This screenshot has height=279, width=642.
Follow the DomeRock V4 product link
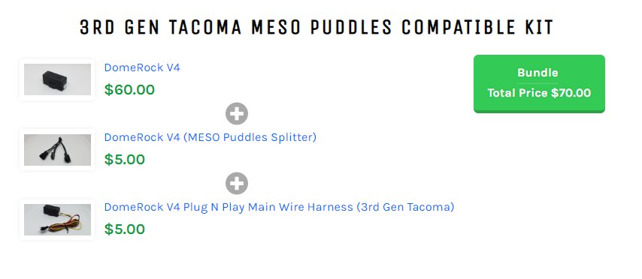click(x=142, y=67)
